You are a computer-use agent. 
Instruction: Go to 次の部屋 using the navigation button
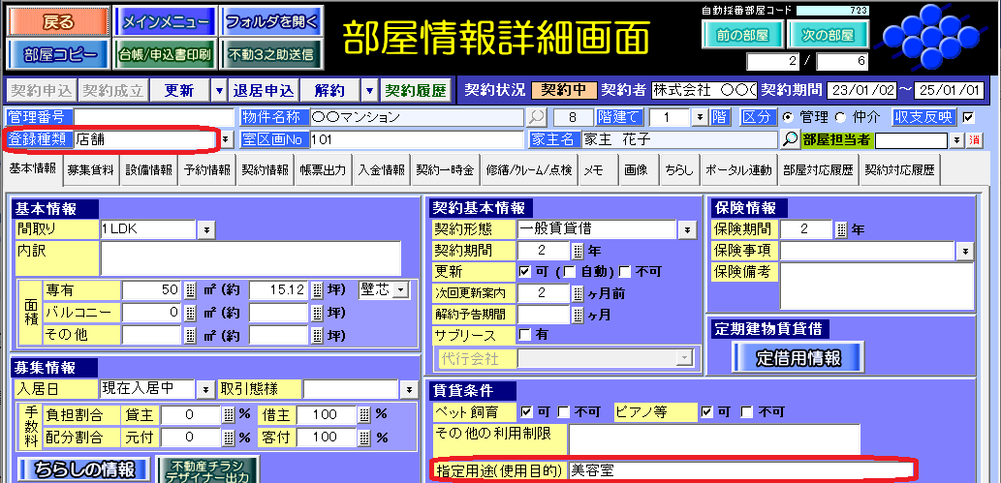[x=827, y=34]
